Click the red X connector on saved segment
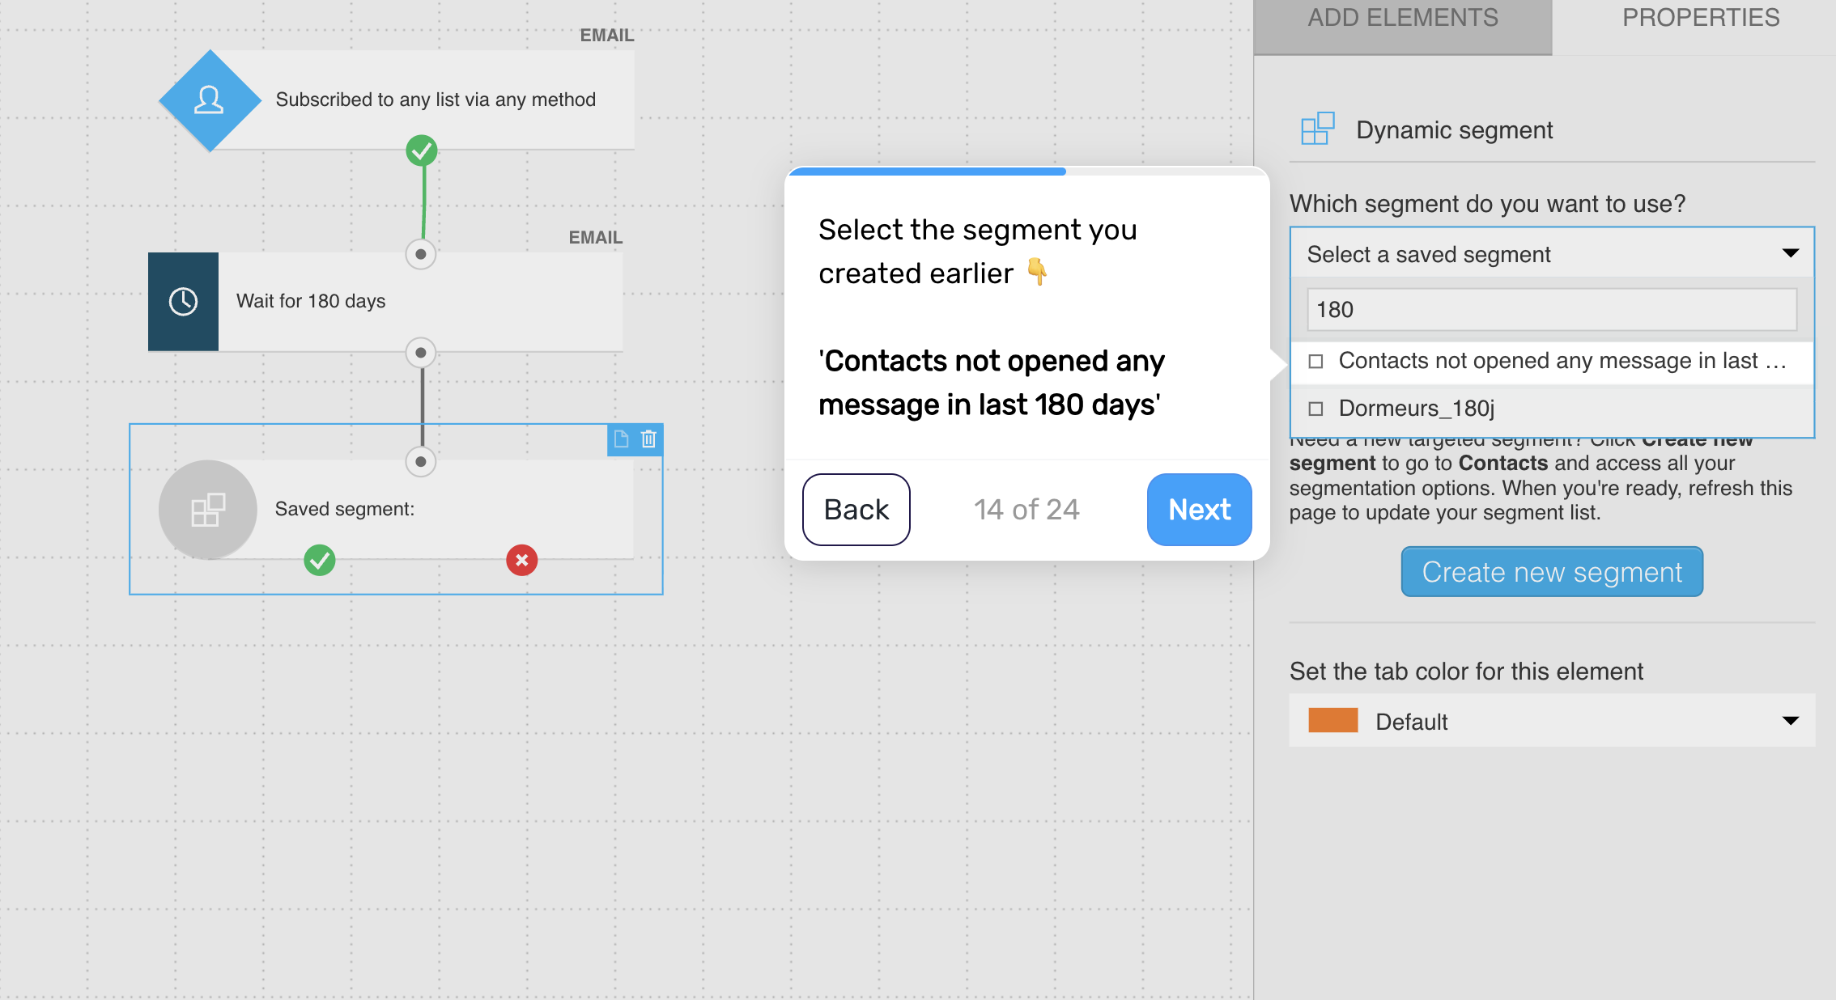The width and height of the screenshot is (1836, 1000). 522,560
